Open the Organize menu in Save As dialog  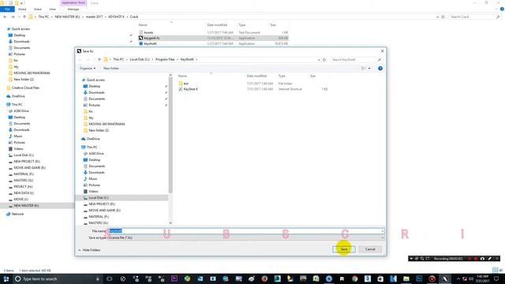click(88, 69)
